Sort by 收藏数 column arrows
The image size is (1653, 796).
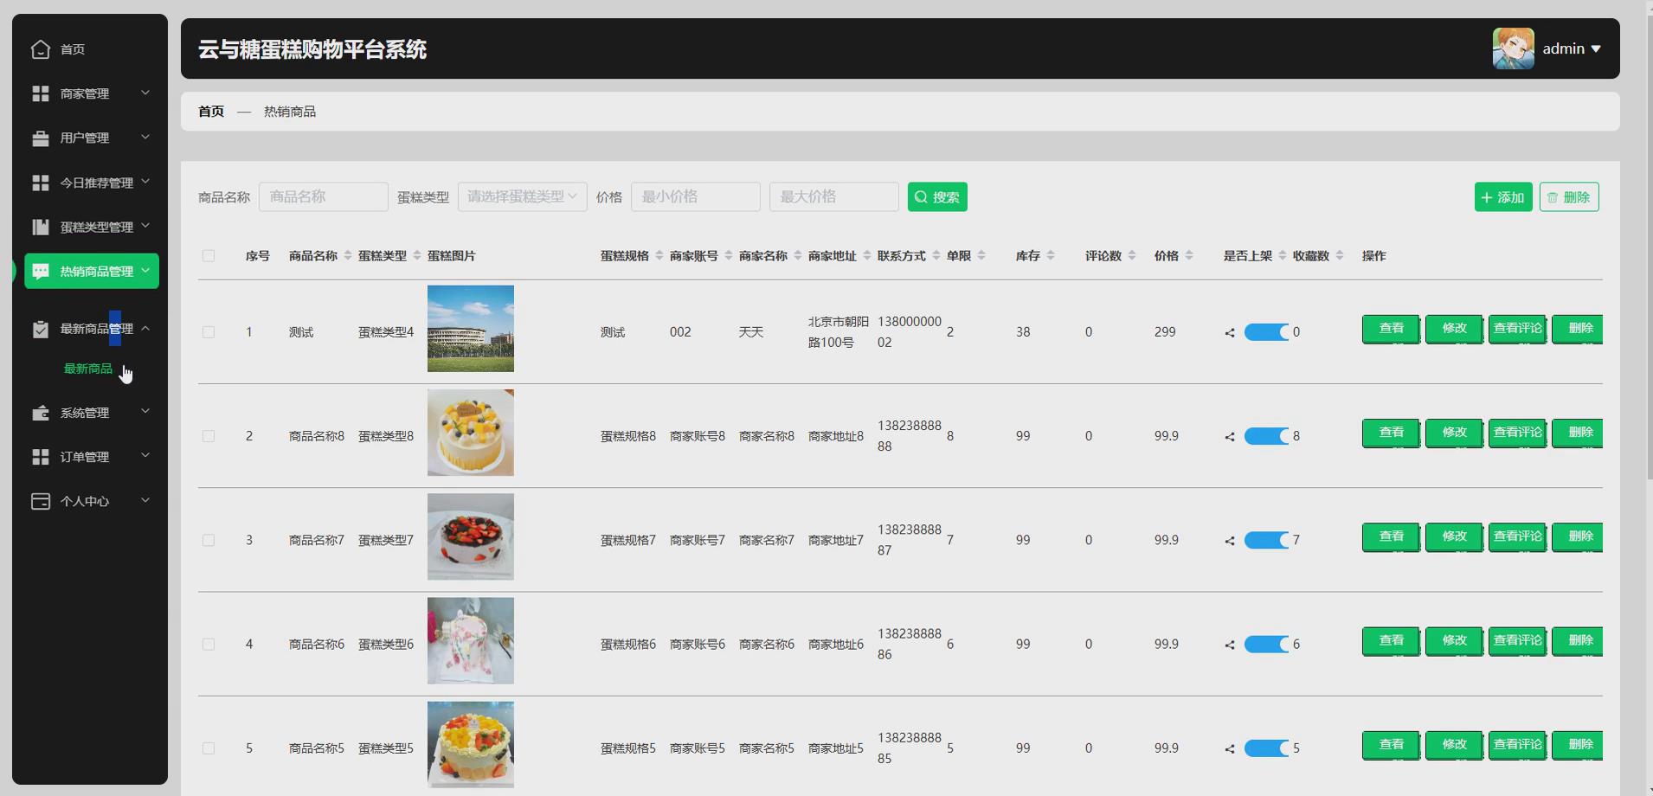(x=1340, y=255)
